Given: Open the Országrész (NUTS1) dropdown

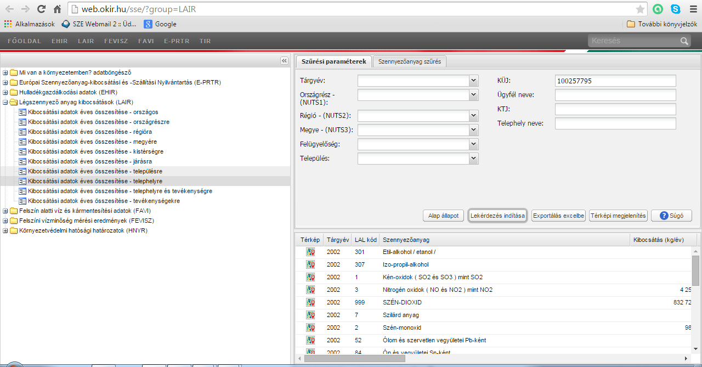Looking at the screenshot, I should click(474, 95).
